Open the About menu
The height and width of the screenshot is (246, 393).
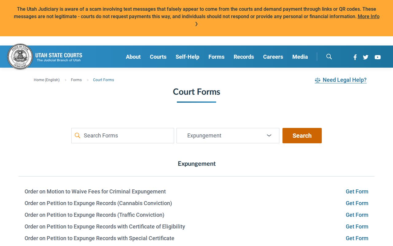pyautogui.click(x=133, y=57)
